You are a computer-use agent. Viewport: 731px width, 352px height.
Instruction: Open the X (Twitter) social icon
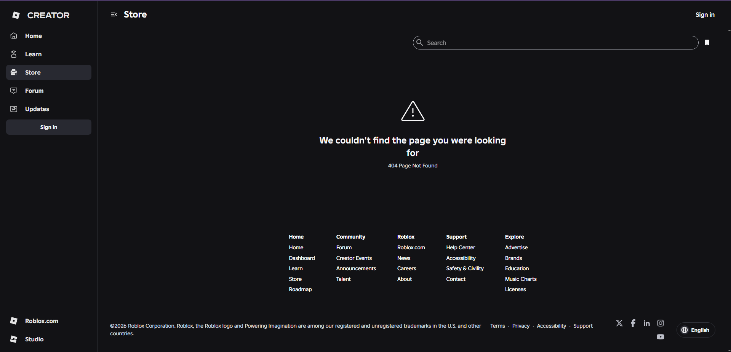(619, 323)
